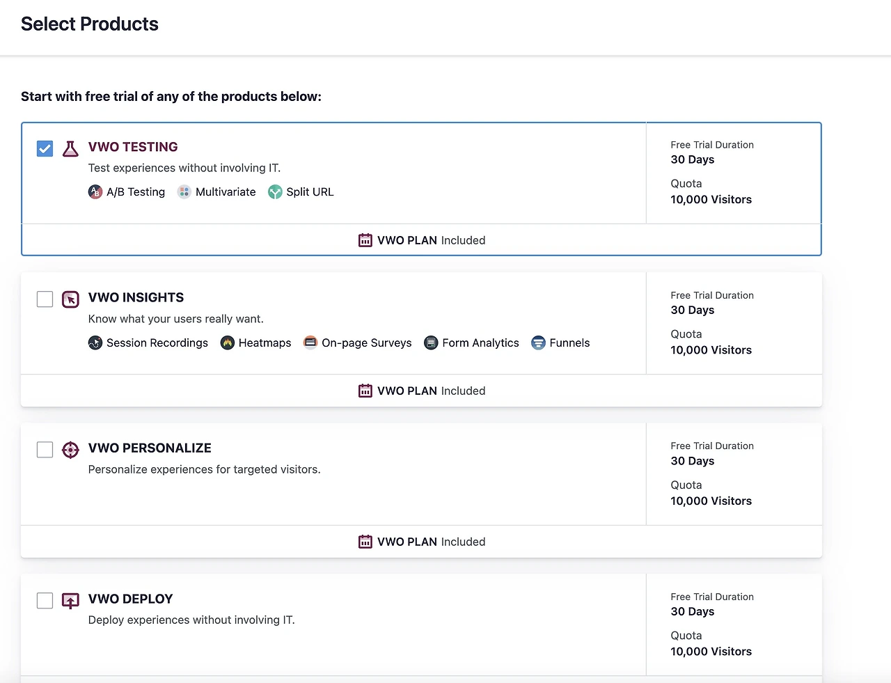Click the Multivariate feature icon

click(184, 192)
